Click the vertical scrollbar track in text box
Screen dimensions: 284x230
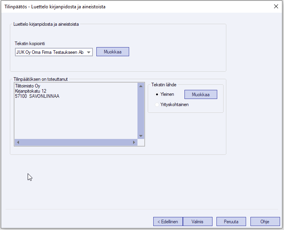click(141, 111)
